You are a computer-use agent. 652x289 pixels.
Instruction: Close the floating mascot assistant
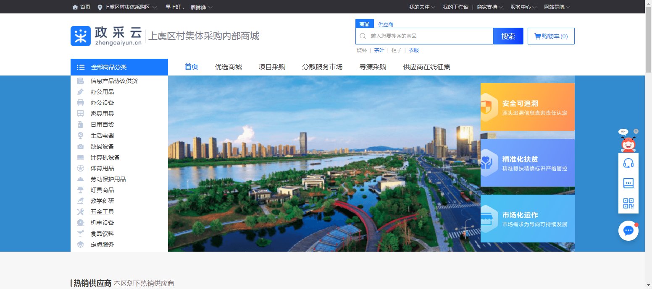click(636, 131)
